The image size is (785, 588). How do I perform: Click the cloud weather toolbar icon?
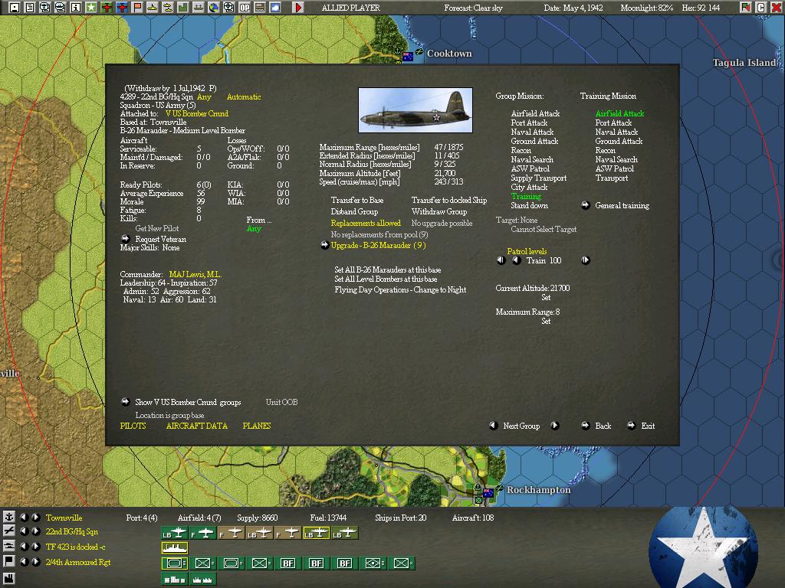click(275, 7)
